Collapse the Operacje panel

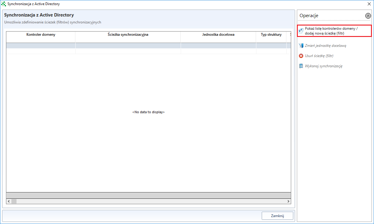(x=368, y=16)
